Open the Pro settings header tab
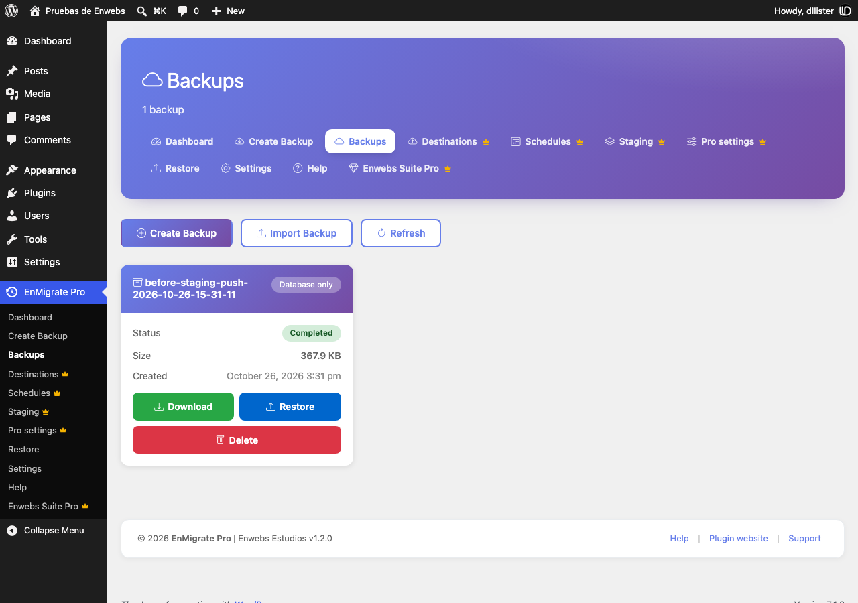The width and height of the screenshot is (858, 603). click(727, 141)
